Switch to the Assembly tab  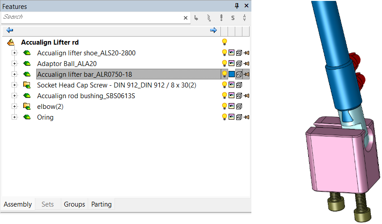coord(18,204)
